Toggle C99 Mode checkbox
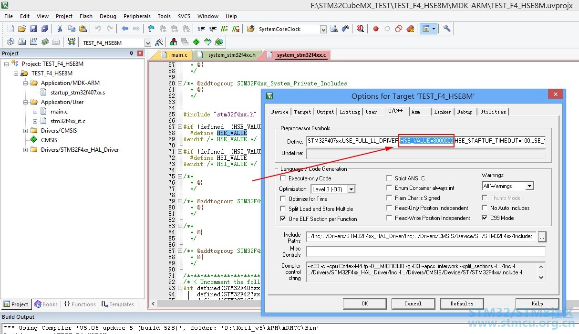 pos(486,218)
